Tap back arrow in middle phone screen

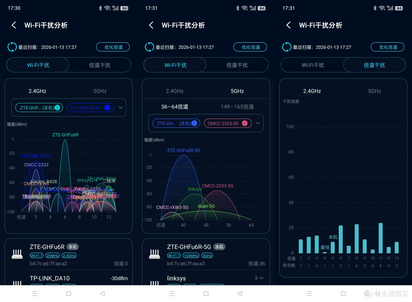151,25
